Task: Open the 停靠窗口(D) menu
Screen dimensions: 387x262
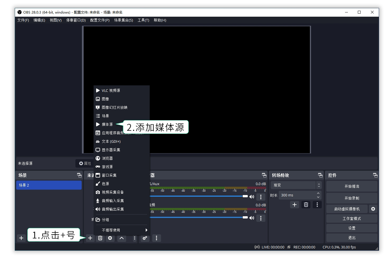Action: [x=76, y=20]
